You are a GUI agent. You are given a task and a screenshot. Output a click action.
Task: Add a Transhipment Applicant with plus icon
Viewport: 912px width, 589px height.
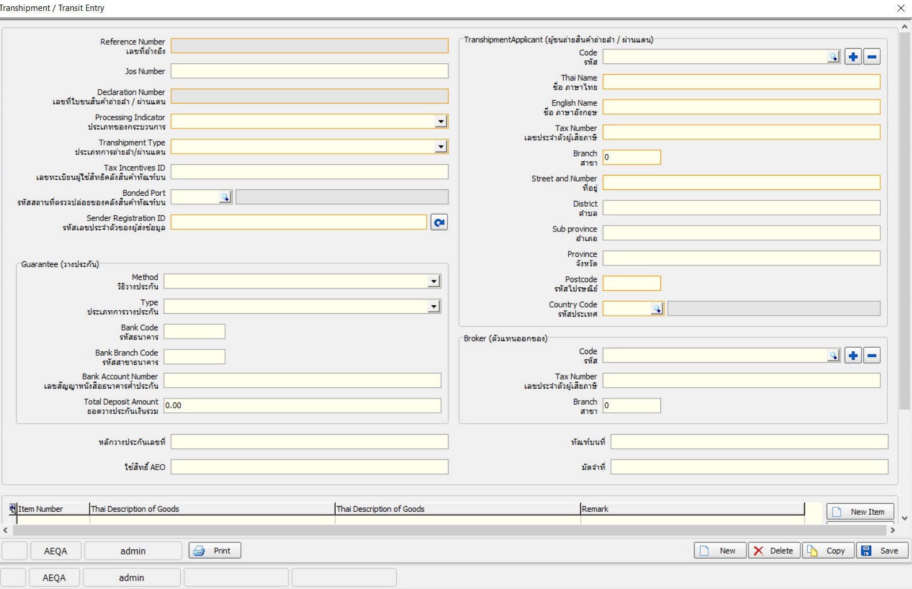[853, 56]
